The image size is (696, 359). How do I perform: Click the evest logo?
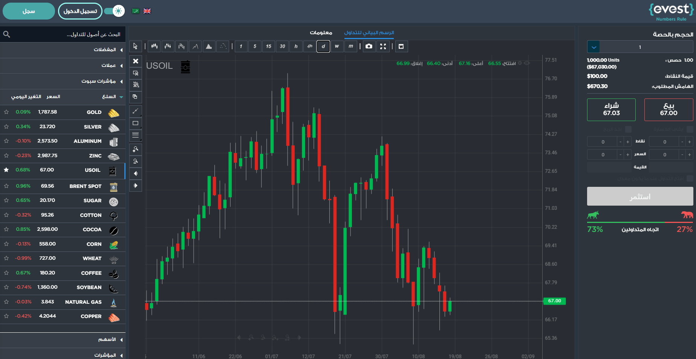pos(671,12)
